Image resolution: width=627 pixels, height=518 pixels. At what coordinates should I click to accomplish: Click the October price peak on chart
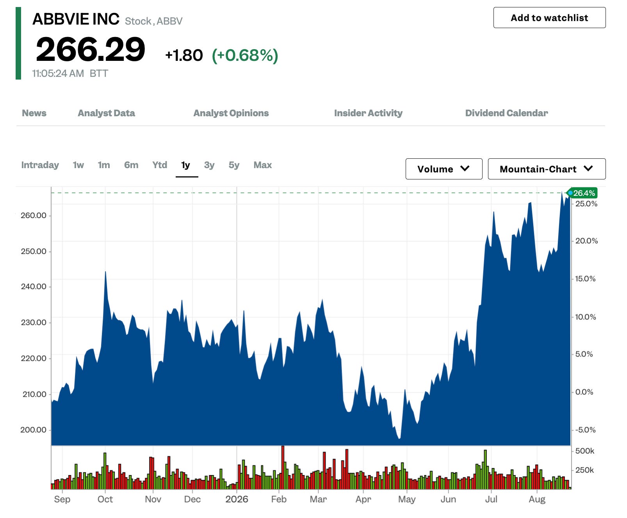[x=105, y=272]
